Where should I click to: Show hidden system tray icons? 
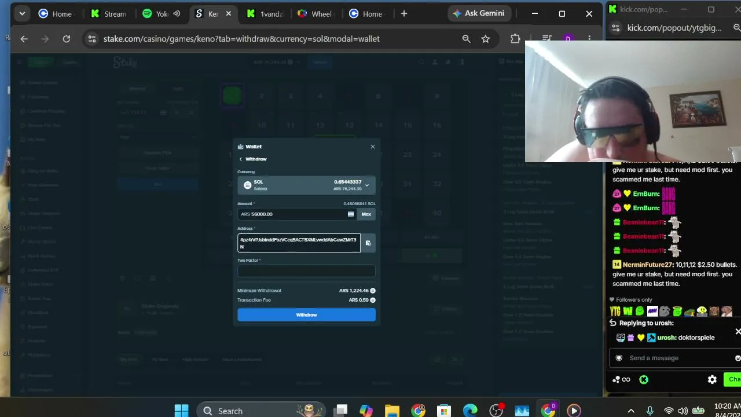click(631, 411)
